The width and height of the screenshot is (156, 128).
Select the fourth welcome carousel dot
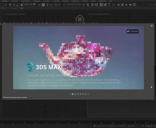(81, 94)
